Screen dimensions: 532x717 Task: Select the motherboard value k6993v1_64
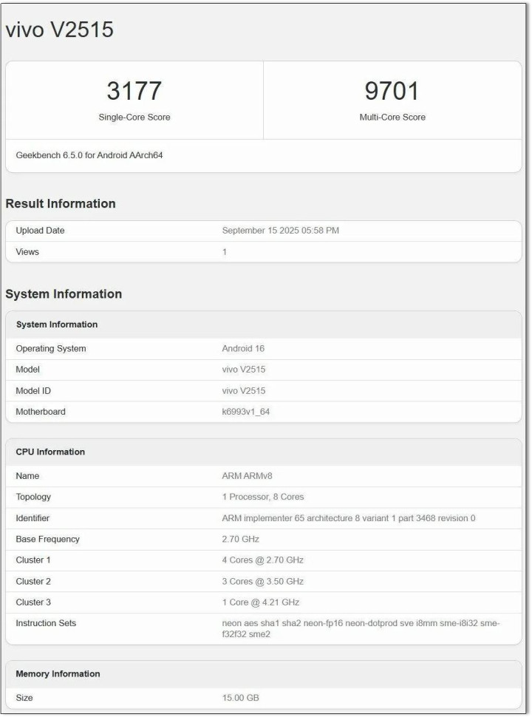click(248, 412)
